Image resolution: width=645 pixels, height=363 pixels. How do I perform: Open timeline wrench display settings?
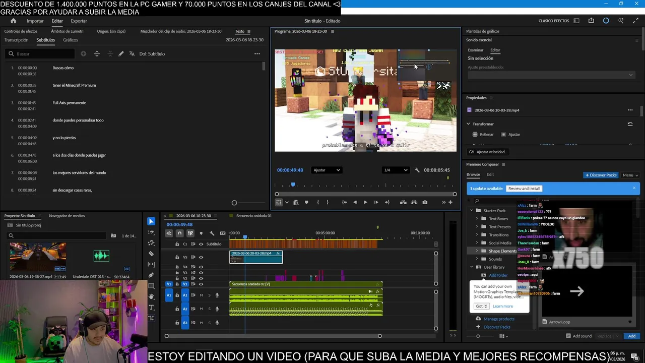pyautogui.click(x=212, y=233)
